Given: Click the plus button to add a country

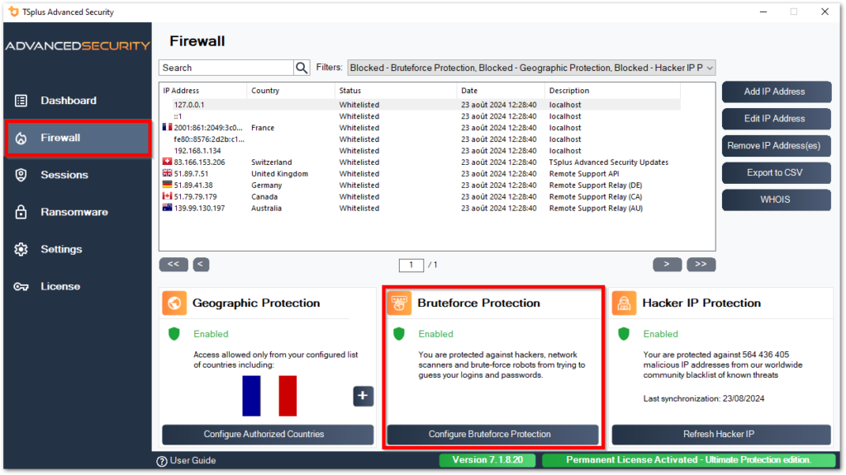Looking at the screenshot, I should (363, 396).
